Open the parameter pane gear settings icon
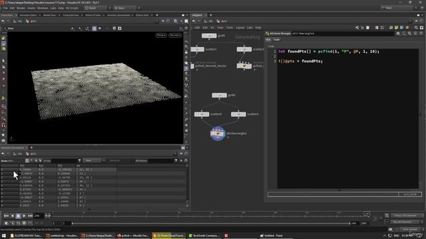The image size is (426, 239). pyautogui.click(x=398, y=33)
